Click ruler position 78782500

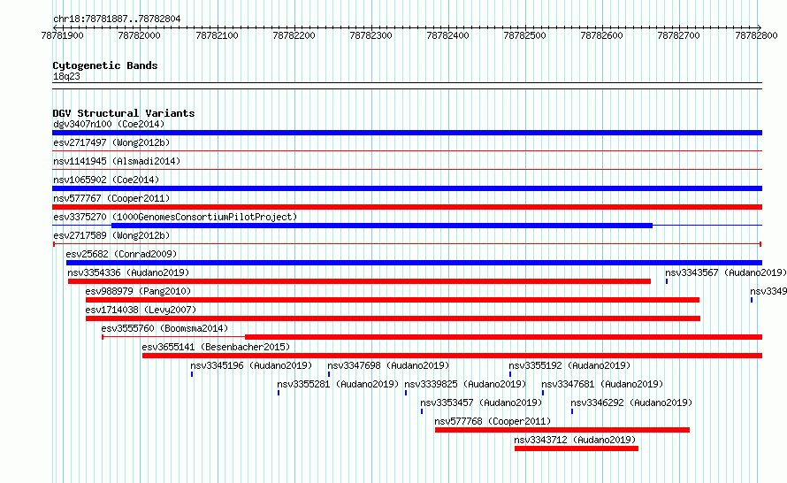pos(524,35)
